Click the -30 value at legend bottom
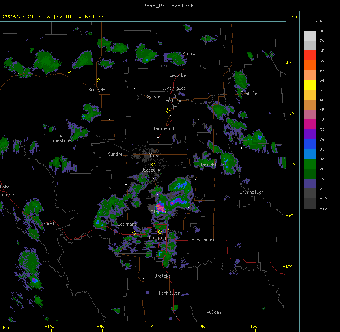 pos(323,209)
